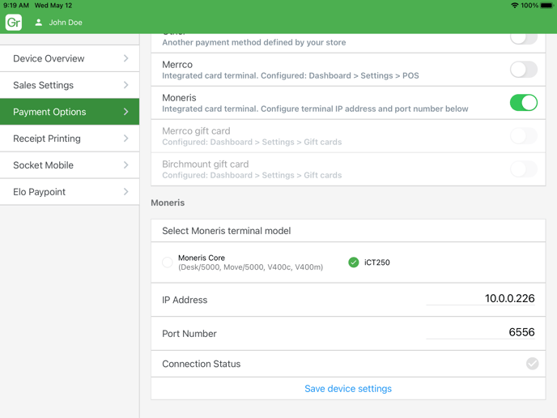The image size is (557, 418).
Task: Tap the Wi-Fi icon in status bar
Action: [514, 5]
